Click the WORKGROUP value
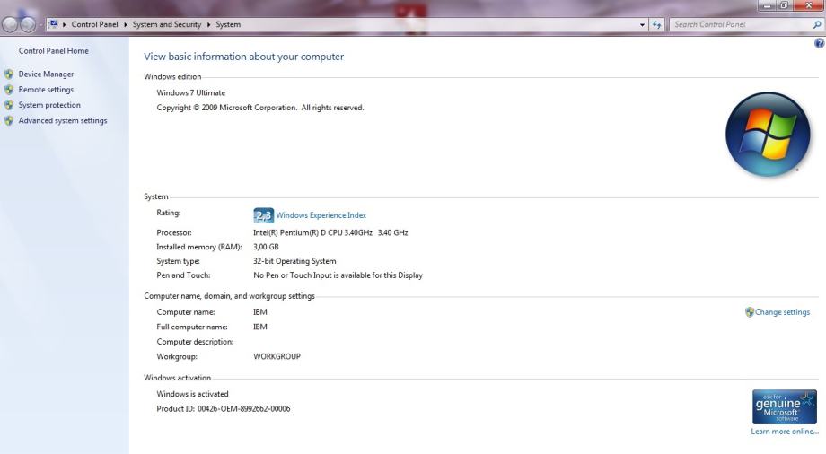The height and width of the screenshot is (454, 826). tap(277, 356)
